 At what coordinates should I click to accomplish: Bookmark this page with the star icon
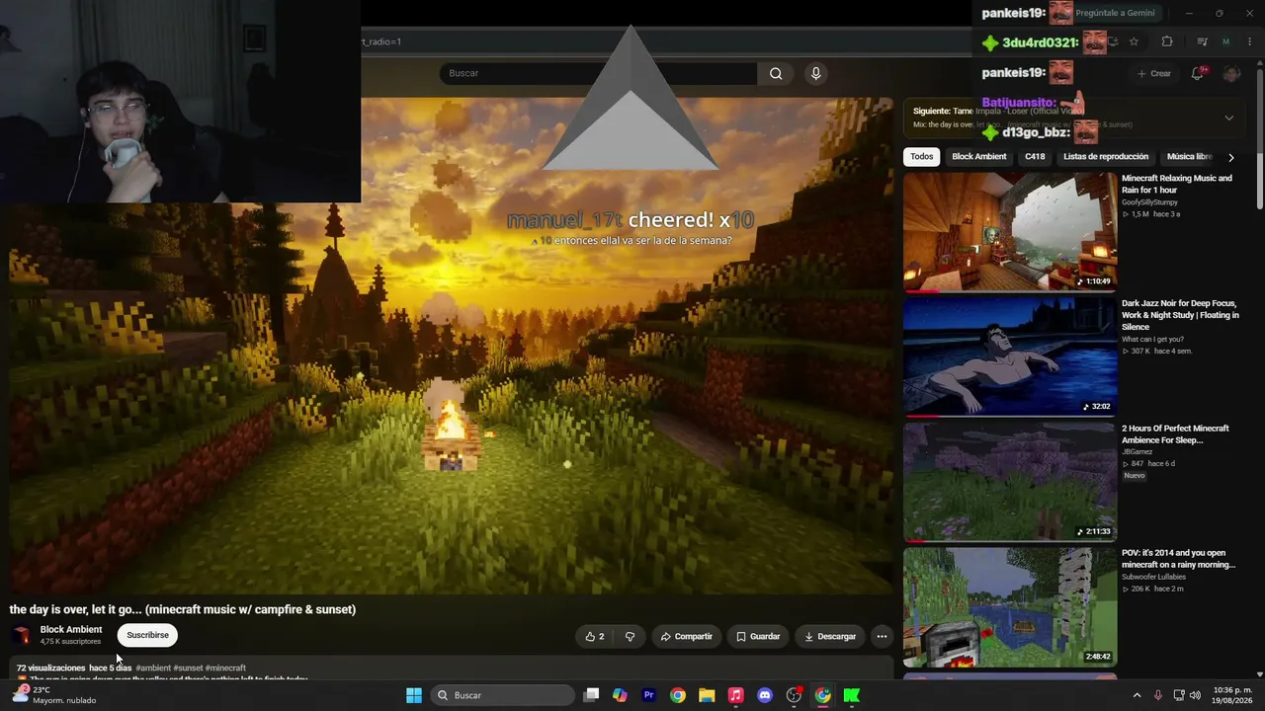click(1134, 41)
